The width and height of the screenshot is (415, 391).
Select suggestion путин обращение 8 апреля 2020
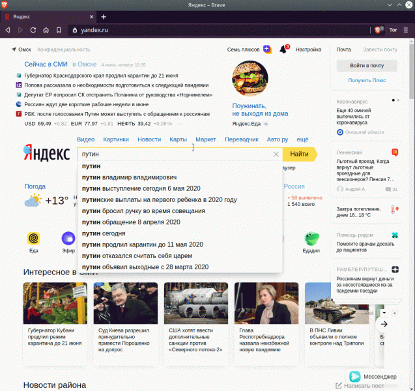[180, 222]
